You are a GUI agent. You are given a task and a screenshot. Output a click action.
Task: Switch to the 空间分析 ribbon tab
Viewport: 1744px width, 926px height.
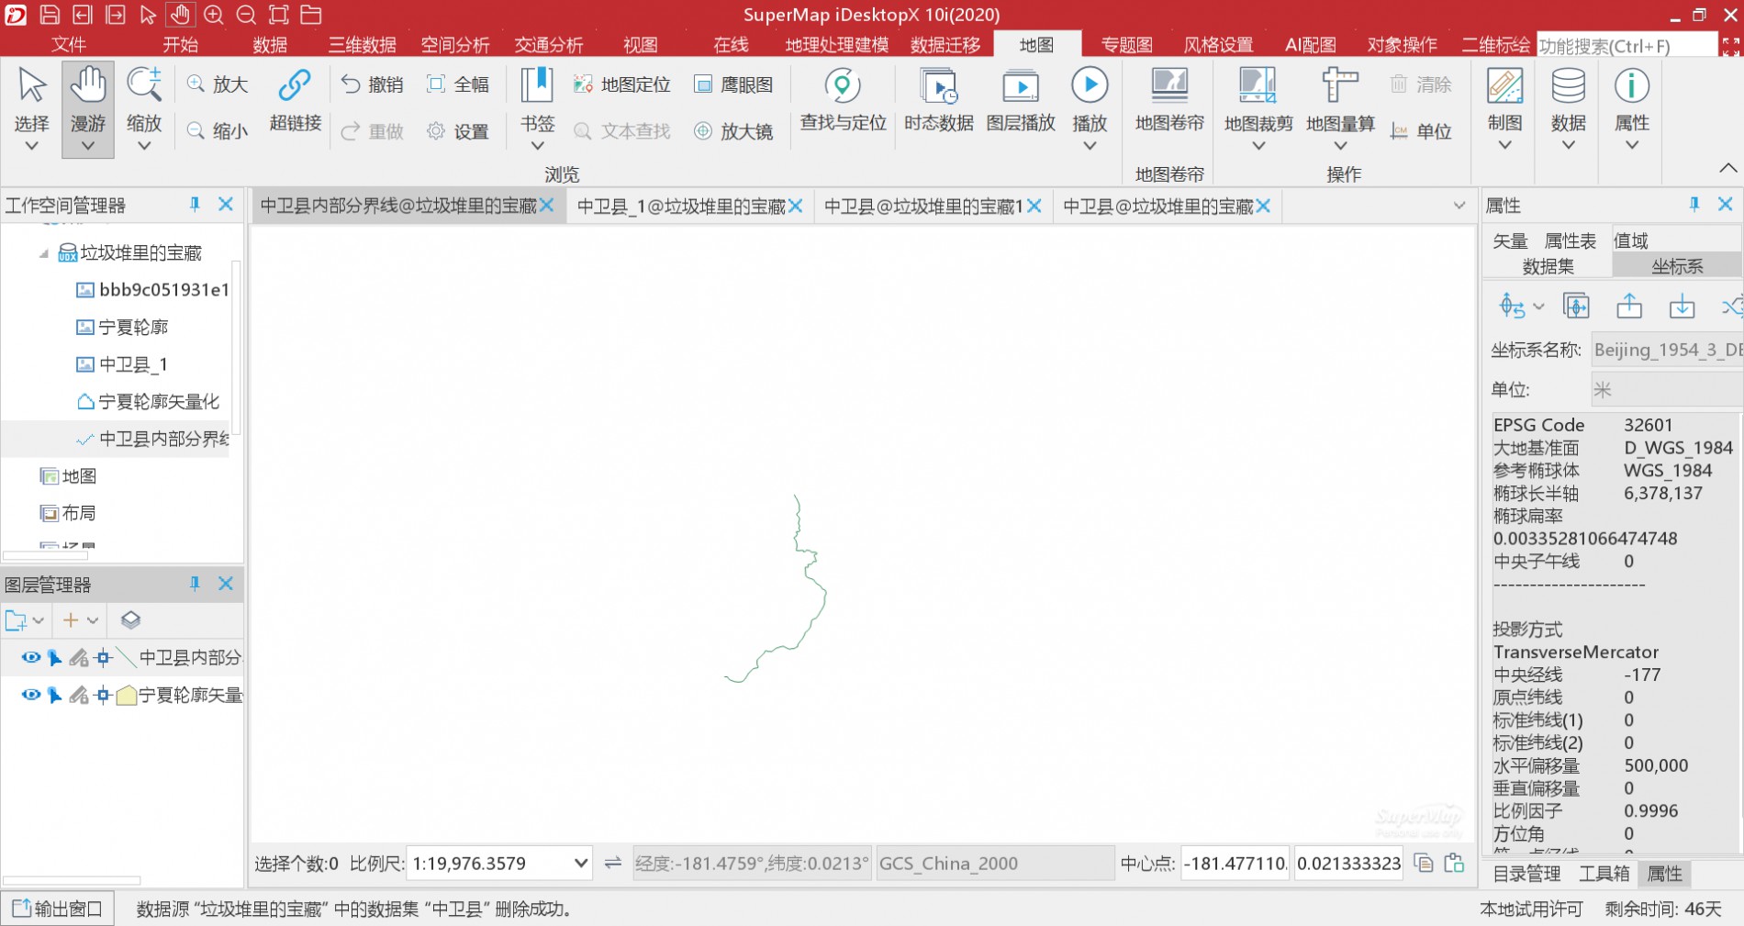point(455,45)
